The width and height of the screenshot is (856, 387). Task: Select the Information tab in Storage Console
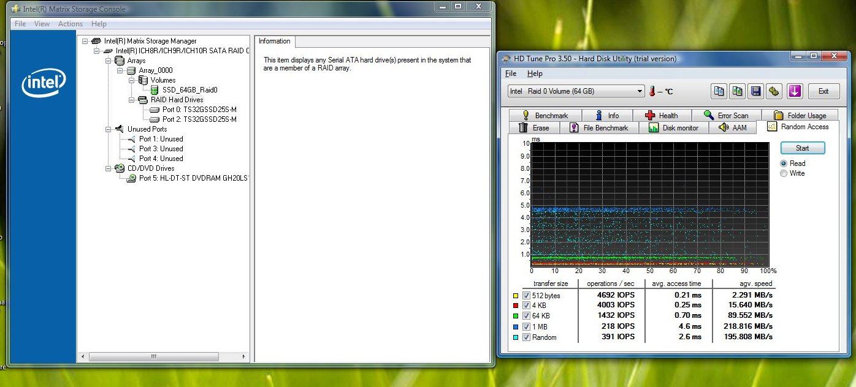(275, 41)
